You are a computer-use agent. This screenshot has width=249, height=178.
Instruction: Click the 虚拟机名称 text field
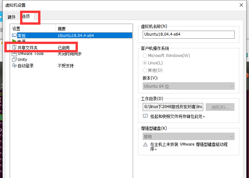pos(189,35)
